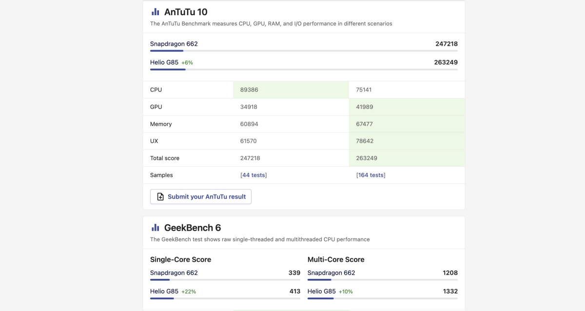Select the single-core score 339
This screenshot has width=585, height=311.
(294, 273)
